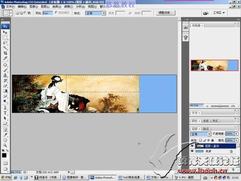Open the opacity (不透明度) slider arrow
The height and width of the screenshot is (181, 241).
(x=236, y=134)
